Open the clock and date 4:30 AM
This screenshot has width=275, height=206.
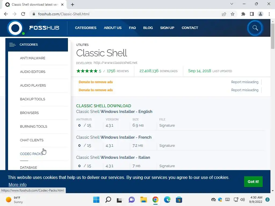tap(256, 200)
